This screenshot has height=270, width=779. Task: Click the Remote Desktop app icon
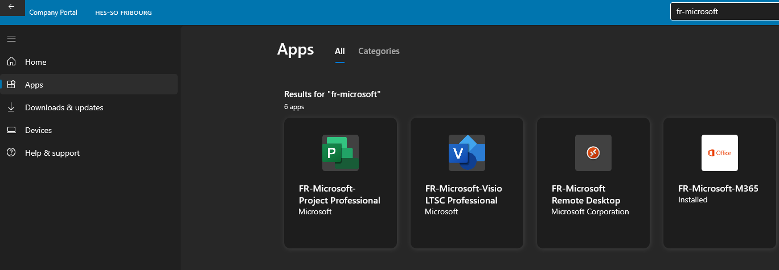pos(593,153)
